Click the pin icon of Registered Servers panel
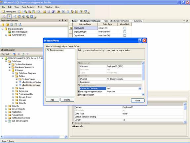This screenshot has height=143, width=190. point(62,21)
